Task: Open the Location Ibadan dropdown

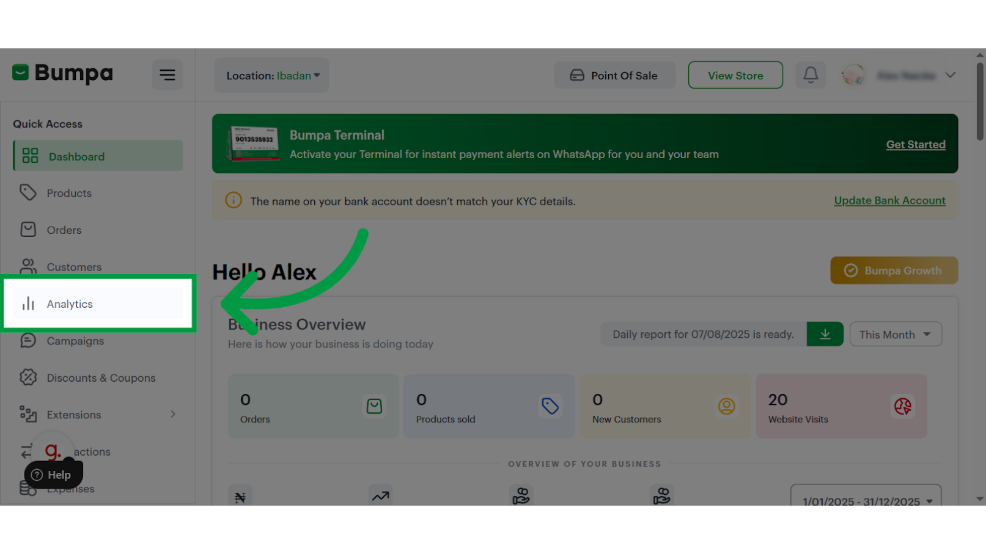Action: point(272,75)
